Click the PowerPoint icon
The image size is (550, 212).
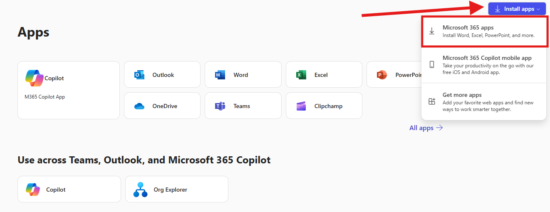[x=382, y=75]
